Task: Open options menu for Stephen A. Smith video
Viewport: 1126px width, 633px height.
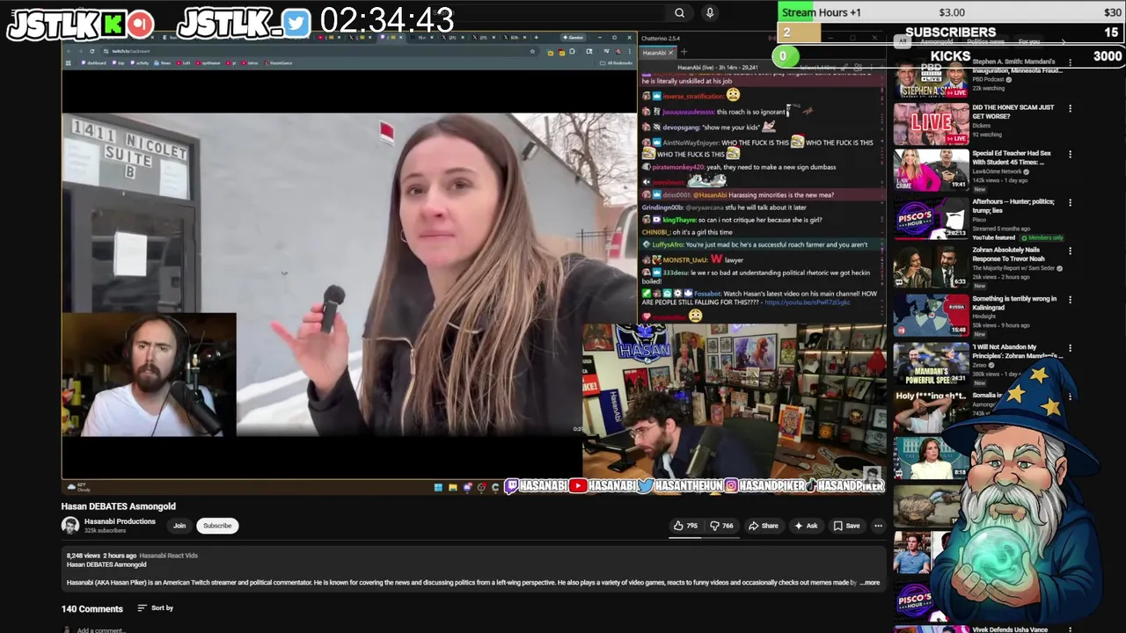Action: [1070, 62]
